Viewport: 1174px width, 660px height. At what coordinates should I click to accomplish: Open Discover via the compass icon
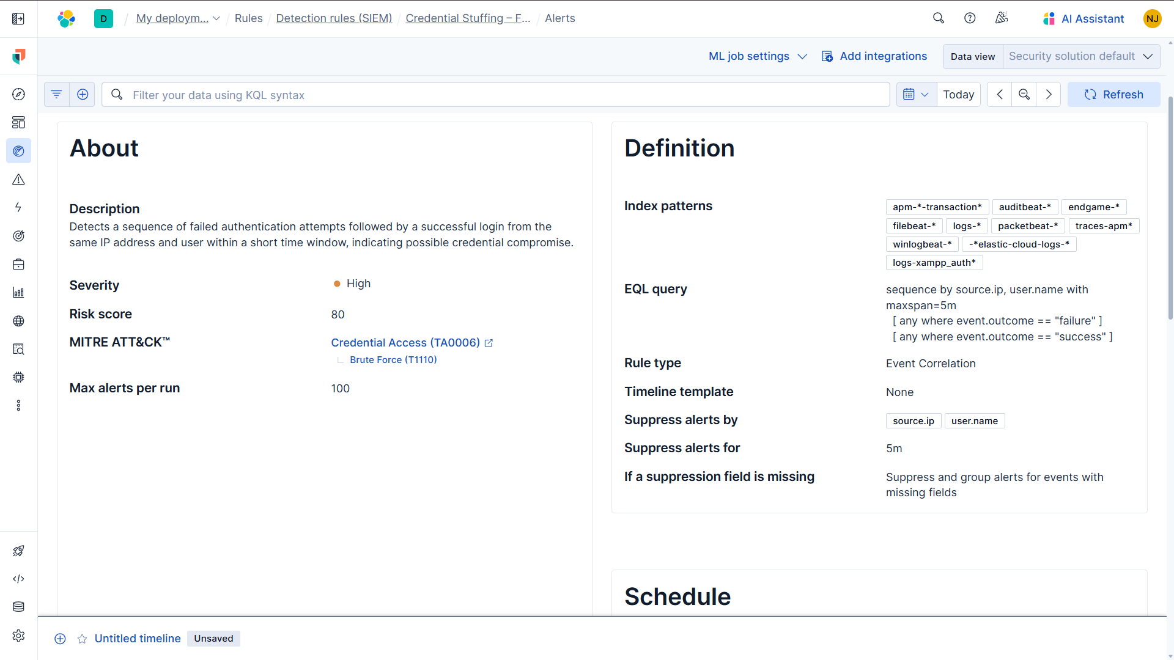pos(19,94)
